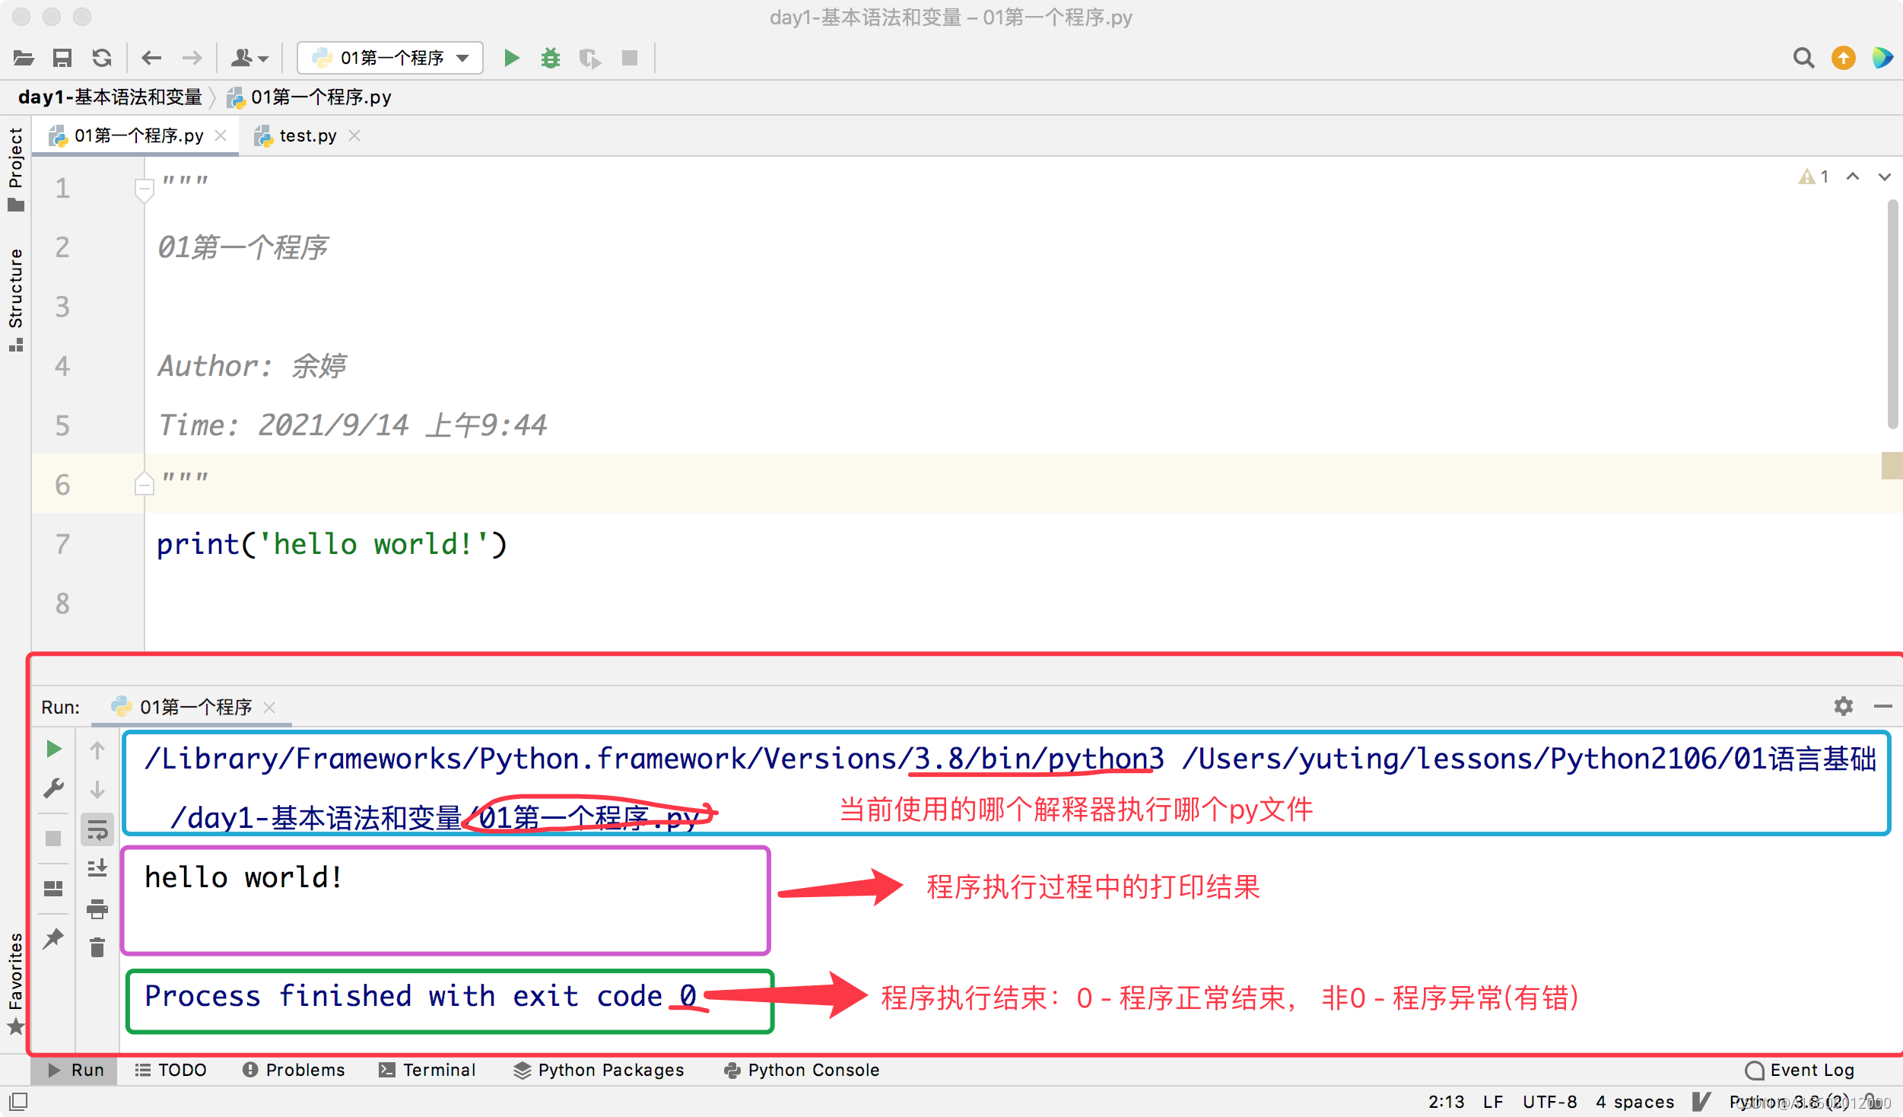Open the run configuration dropdown 01第一个程序

pos(390,58)
